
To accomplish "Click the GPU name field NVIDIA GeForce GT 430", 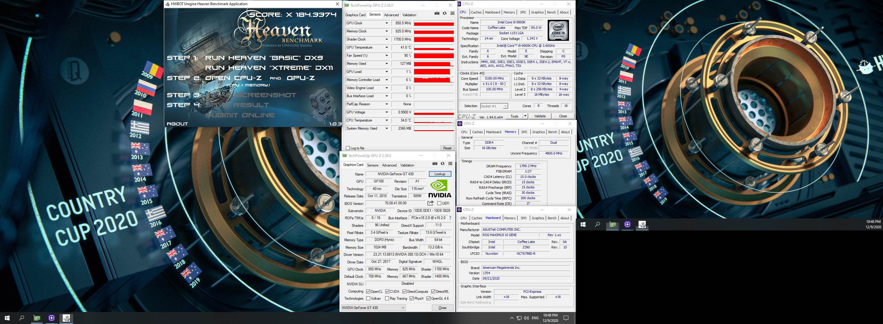I will [x=396, y=174].
